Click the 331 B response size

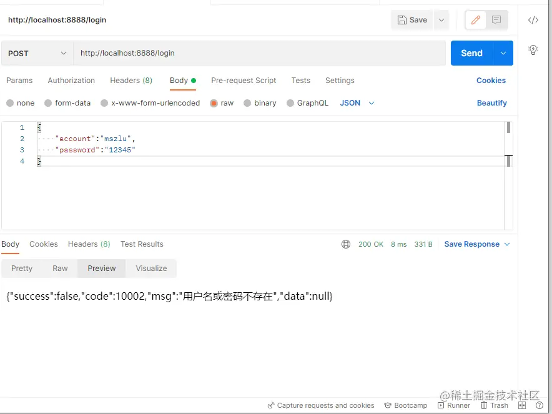423,244
